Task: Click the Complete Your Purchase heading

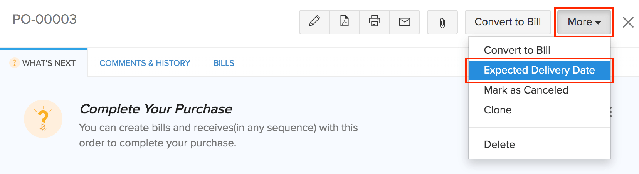Action: 156,109
